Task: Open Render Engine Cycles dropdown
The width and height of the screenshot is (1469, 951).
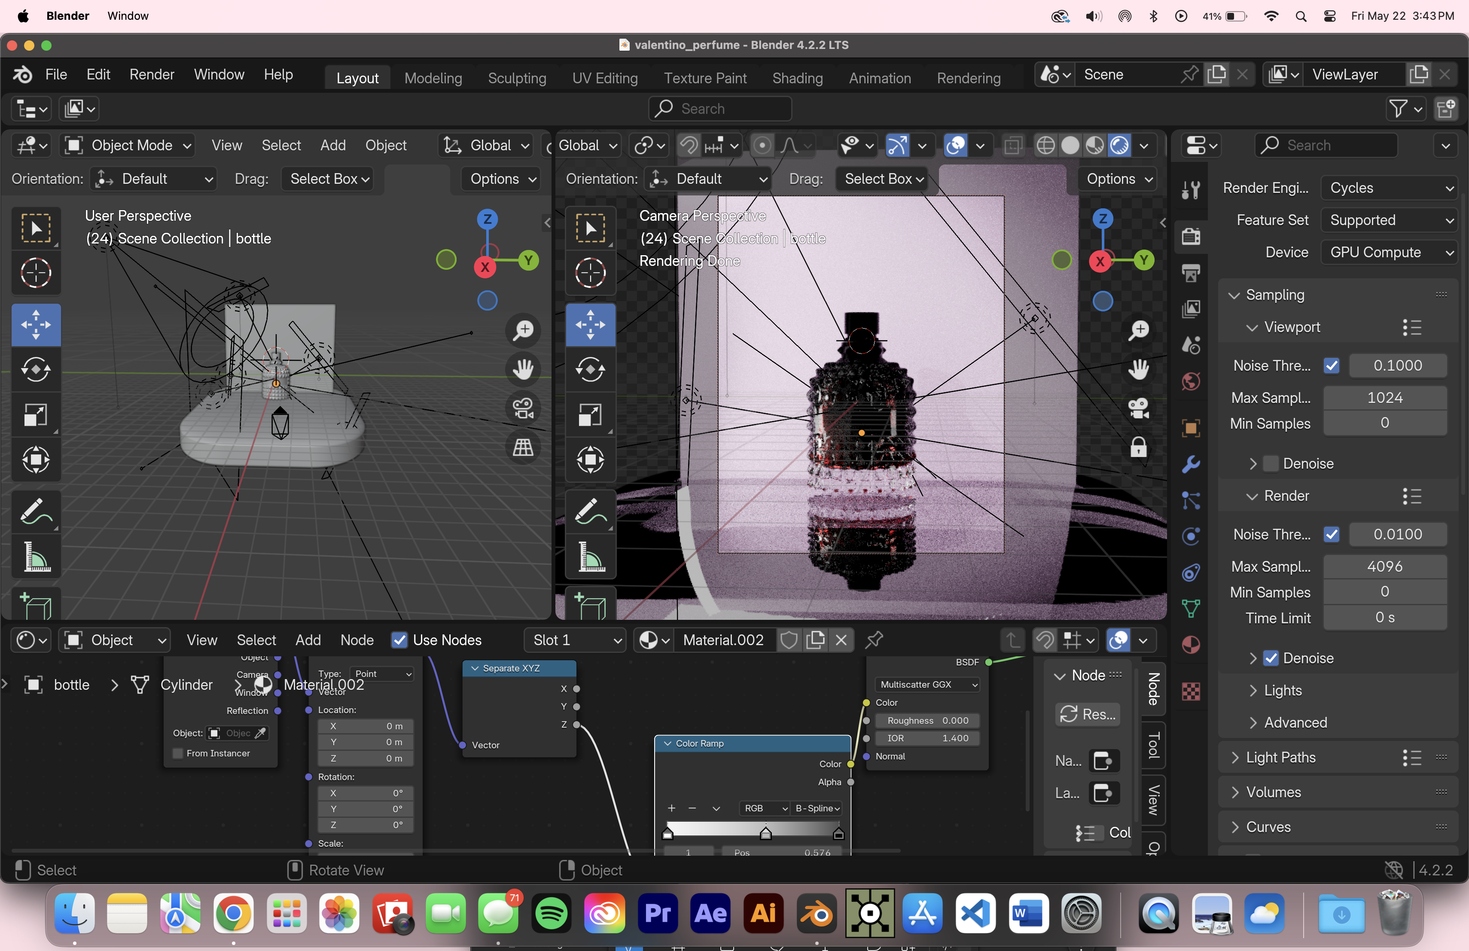Action: (x=1390, y=188)
